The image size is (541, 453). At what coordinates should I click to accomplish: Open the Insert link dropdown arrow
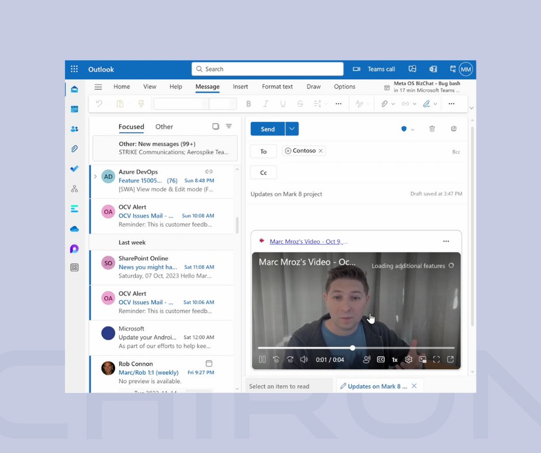pos(414,104)
